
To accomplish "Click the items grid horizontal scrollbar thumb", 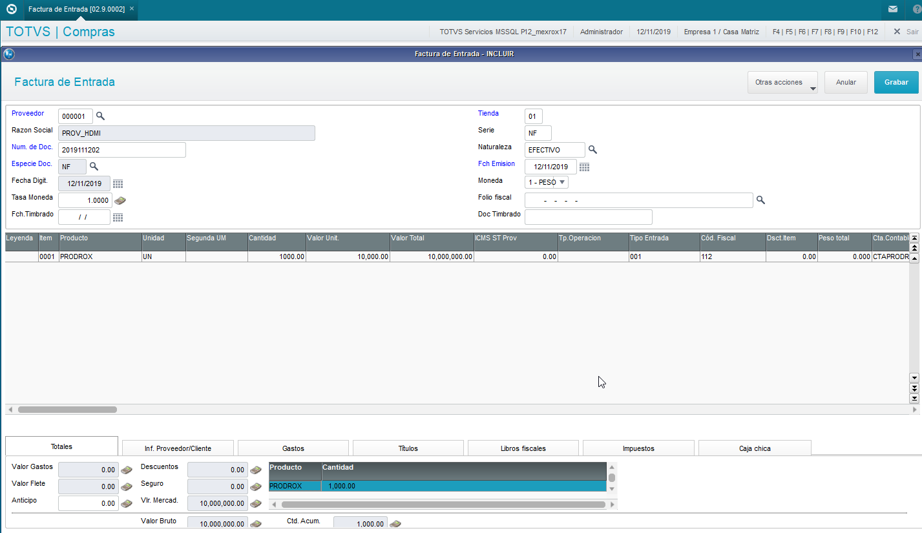I will [x=67, y=410].
